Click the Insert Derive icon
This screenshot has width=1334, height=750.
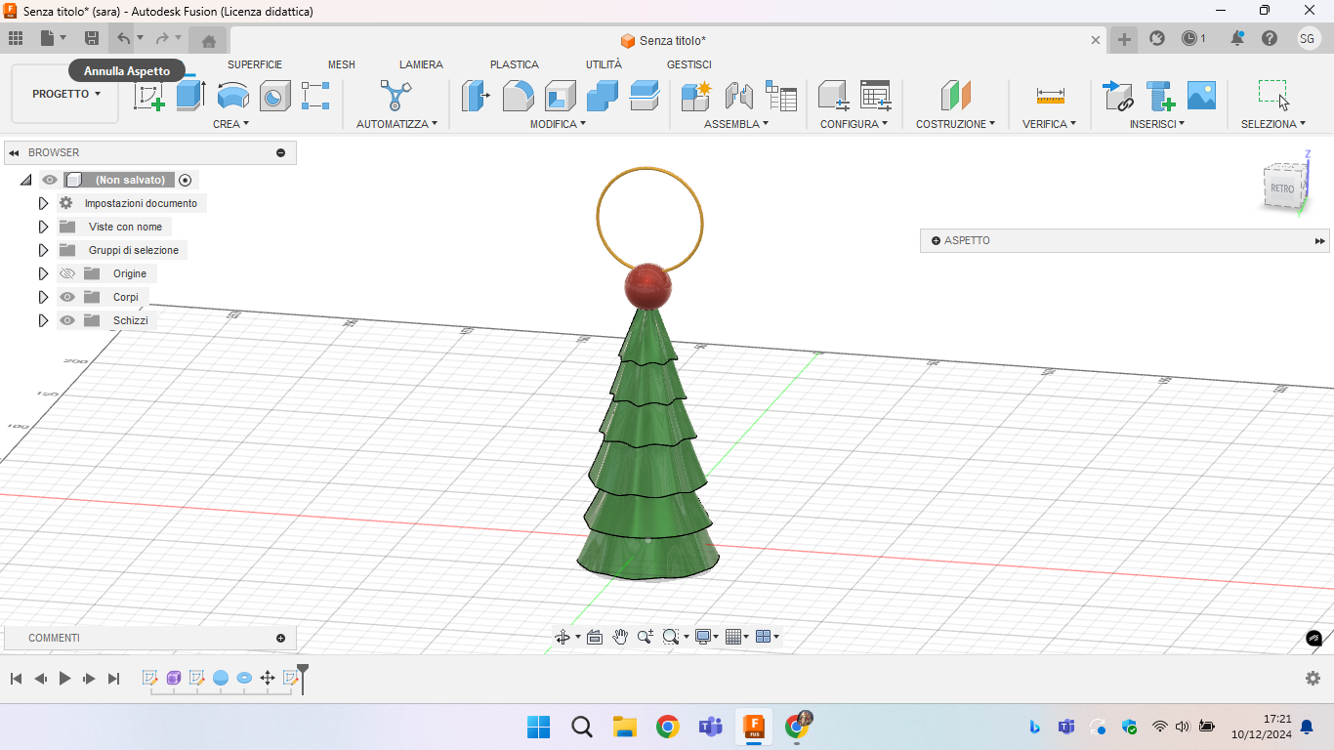(x=1117, y=96)
